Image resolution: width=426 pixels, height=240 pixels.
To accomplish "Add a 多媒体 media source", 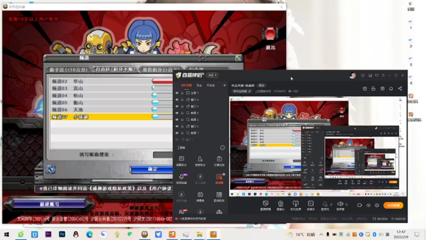I will pyautogui.click(x=310, y=205).
